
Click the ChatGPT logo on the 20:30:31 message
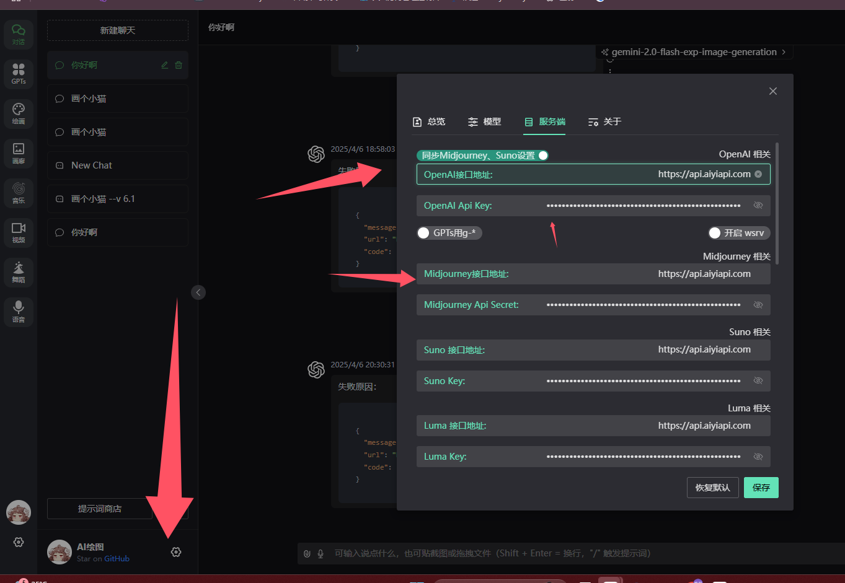pos(316,370)
